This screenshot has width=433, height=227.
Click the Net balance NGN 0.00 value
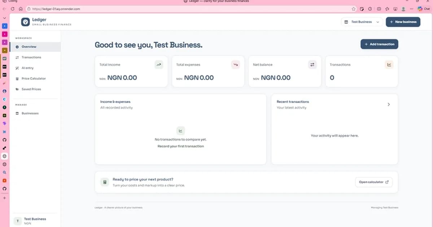coord(276,77)
